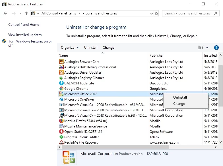This screenshot has width=223, height=166.
Task: Choose Uninstall from the context menu
Action: coord(180,97)
